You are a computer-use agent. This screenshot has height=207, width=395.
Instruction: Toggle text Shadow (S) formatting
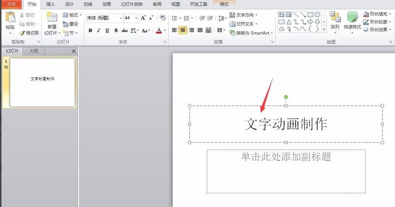[116, 30]
